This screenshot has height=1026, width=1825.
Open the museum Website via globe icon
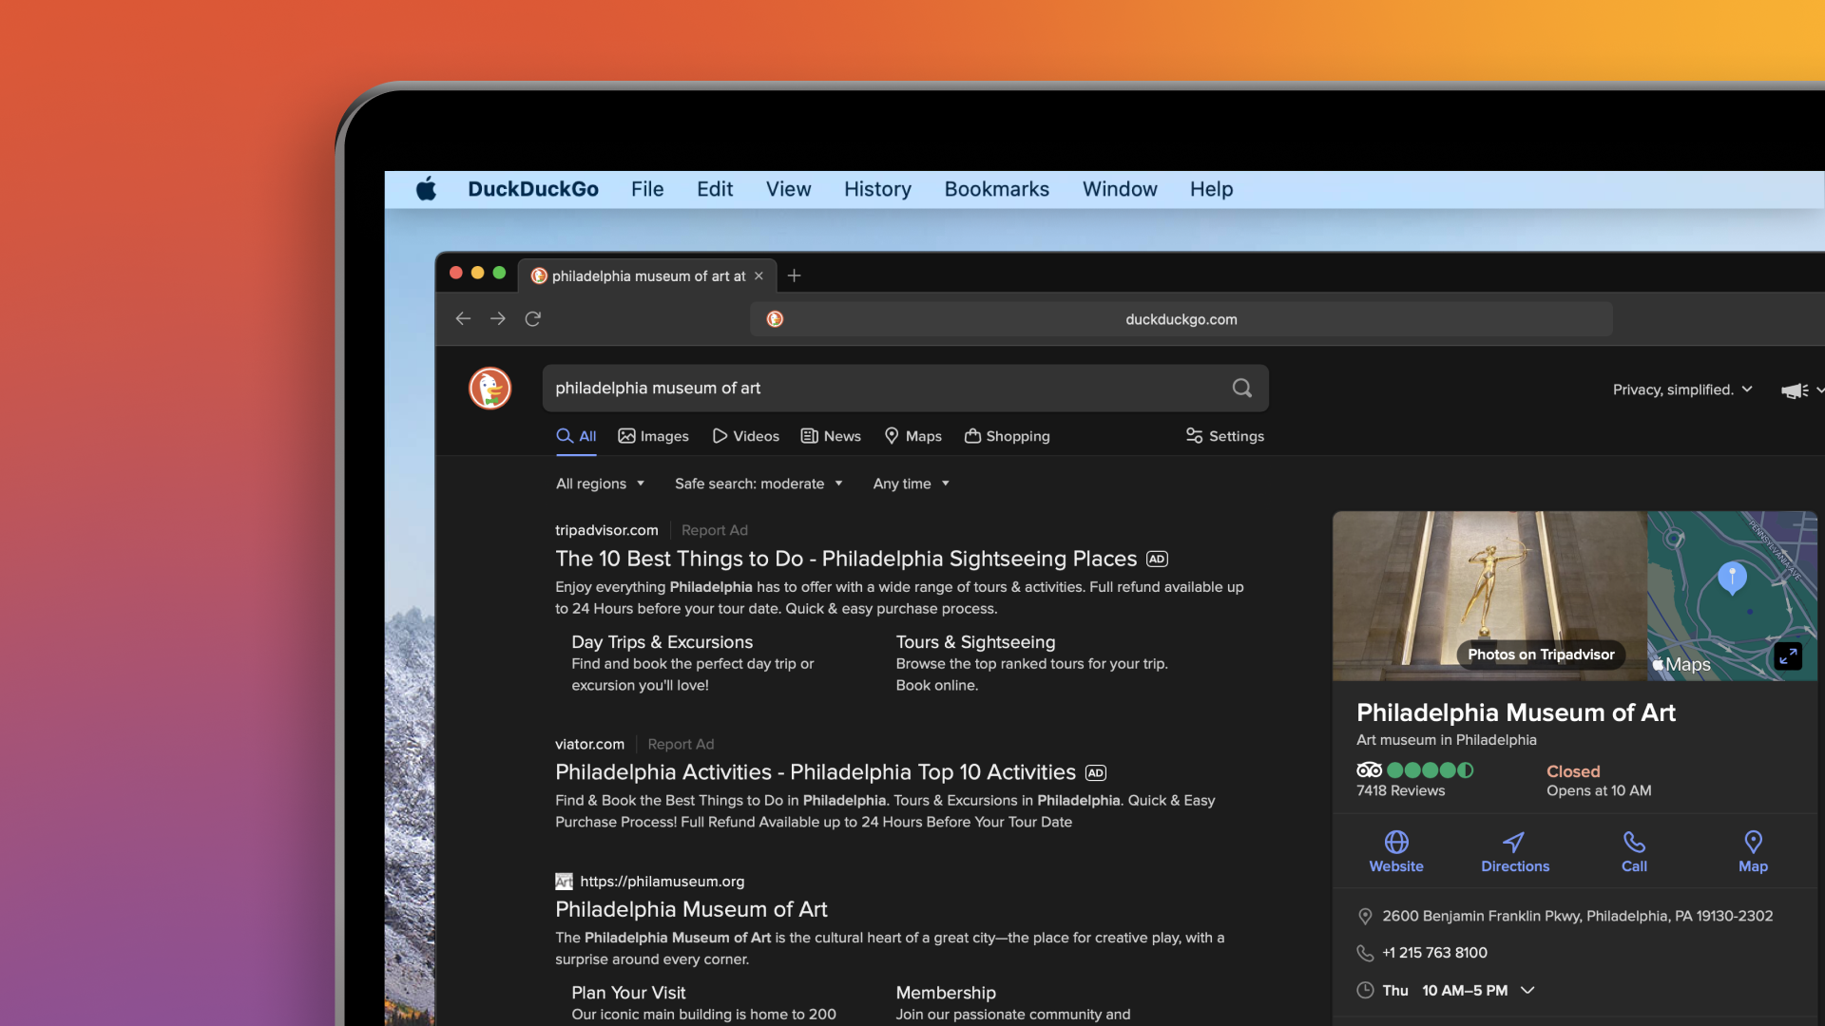click(1395, 844)
